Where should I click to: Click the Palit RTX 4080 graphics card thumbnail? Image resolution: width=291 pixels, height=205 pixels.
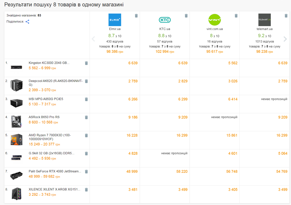click(x=16, y=175)
